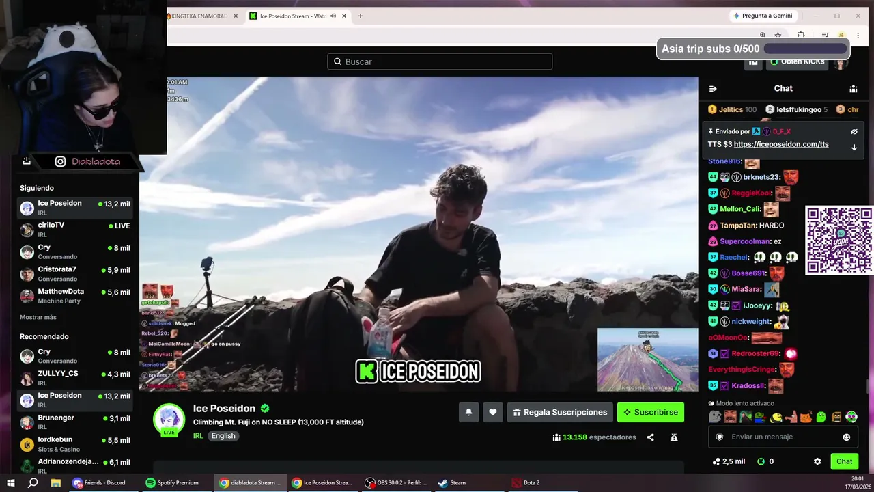Open ciriloTV channel in sidebar
Screen dimensions: 874x492
click(x=75, y=230)
